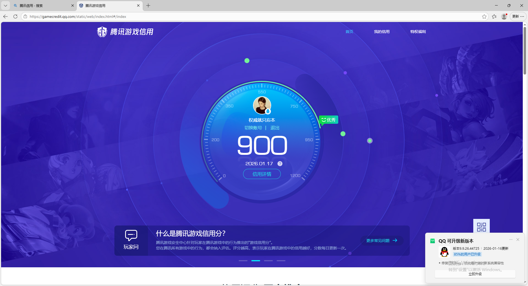Open the 特权福利 navigation item
The image size is (528, 286).
(418, 32)
